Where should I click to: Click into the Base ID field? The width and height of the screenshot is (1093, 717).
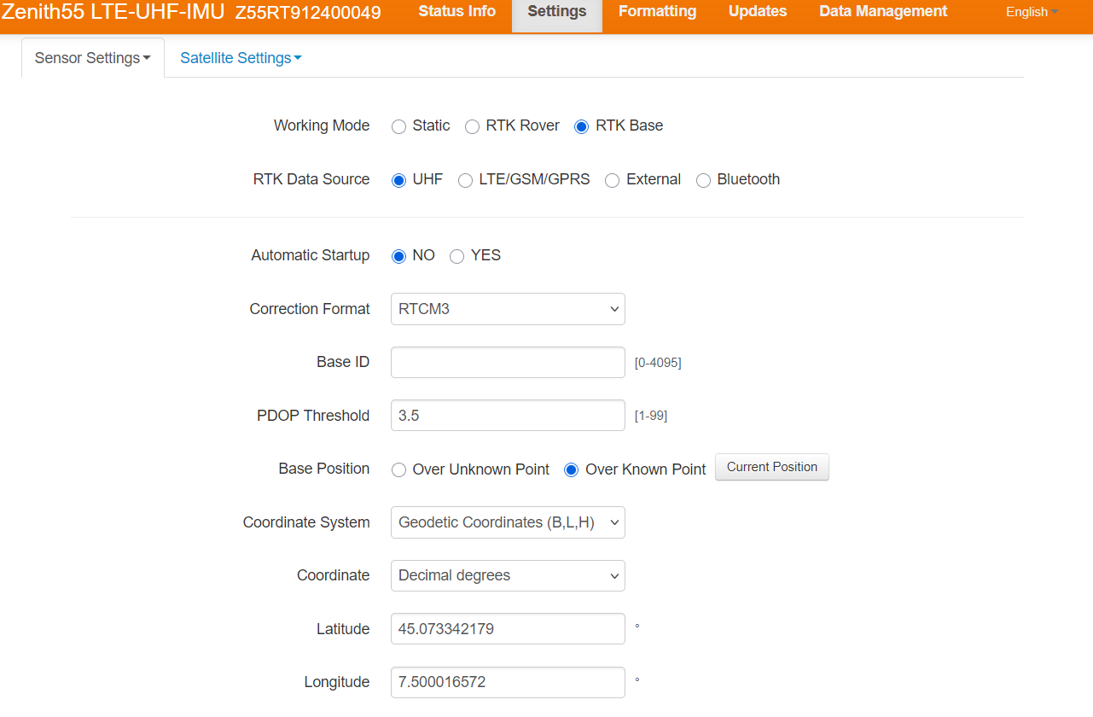[x=508, y=362]
